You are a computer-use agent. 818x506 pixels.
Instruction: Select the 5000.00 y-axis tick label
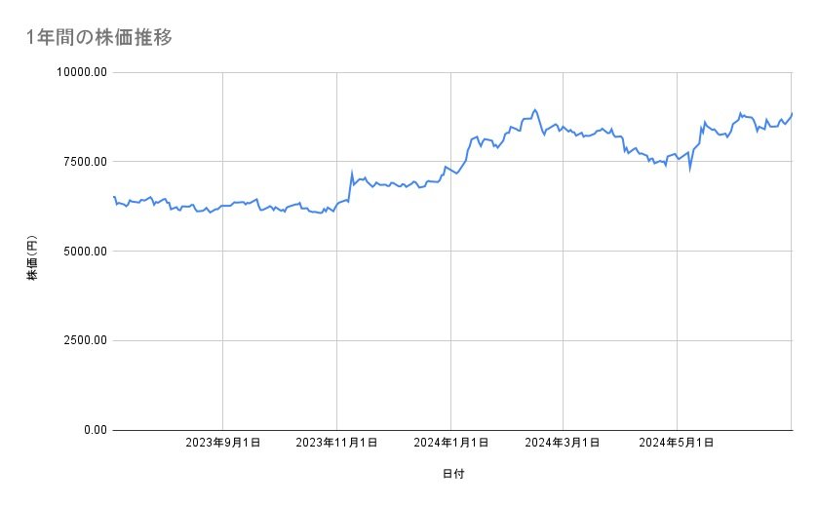85,252
